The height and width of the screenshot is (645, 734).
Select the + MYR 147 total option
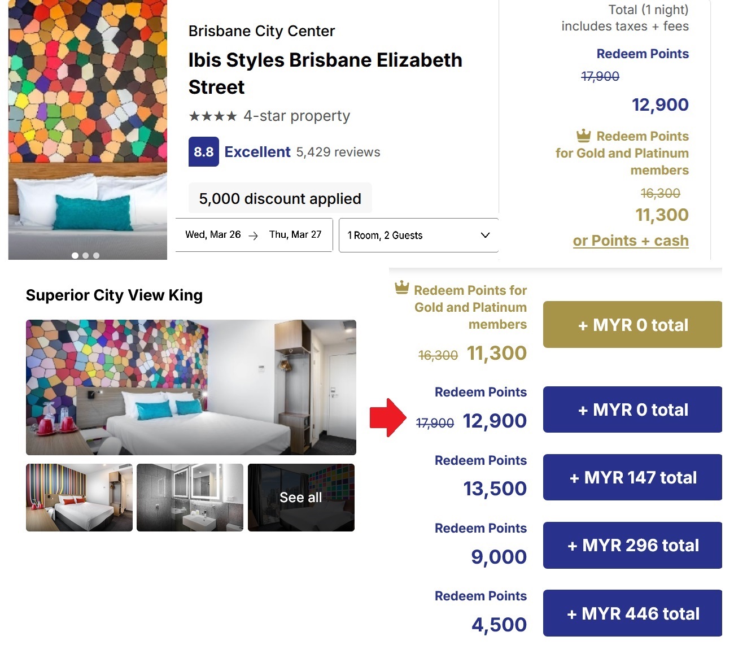(632, 477)
